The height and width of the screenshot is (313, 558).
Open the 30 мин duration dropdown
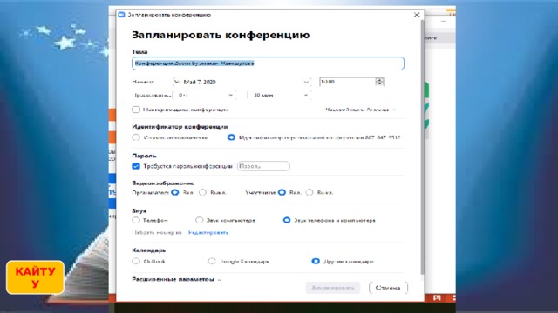[279, 95]
